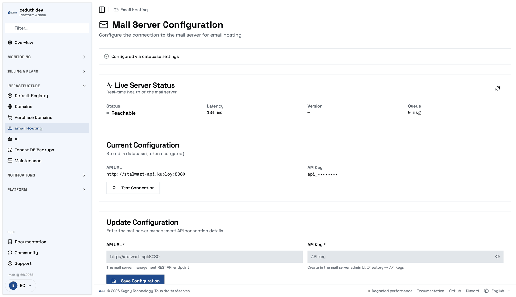Viewport: 516px width, 297px height.
Task: Open the English language selector
Action: 497,291
